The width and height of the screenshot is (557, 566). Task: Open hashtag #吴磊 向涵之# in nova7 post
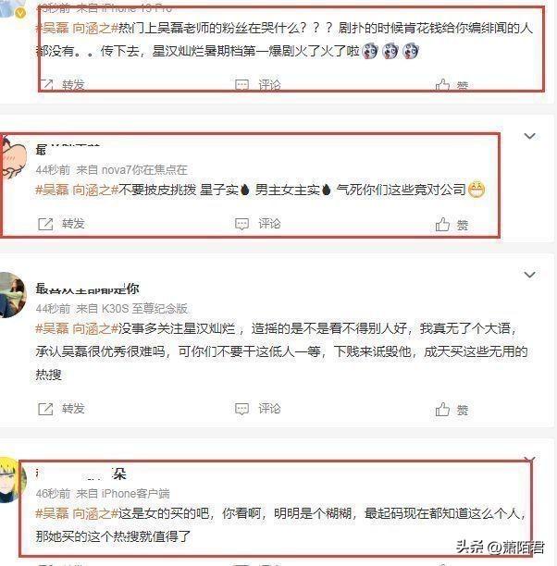78,190
